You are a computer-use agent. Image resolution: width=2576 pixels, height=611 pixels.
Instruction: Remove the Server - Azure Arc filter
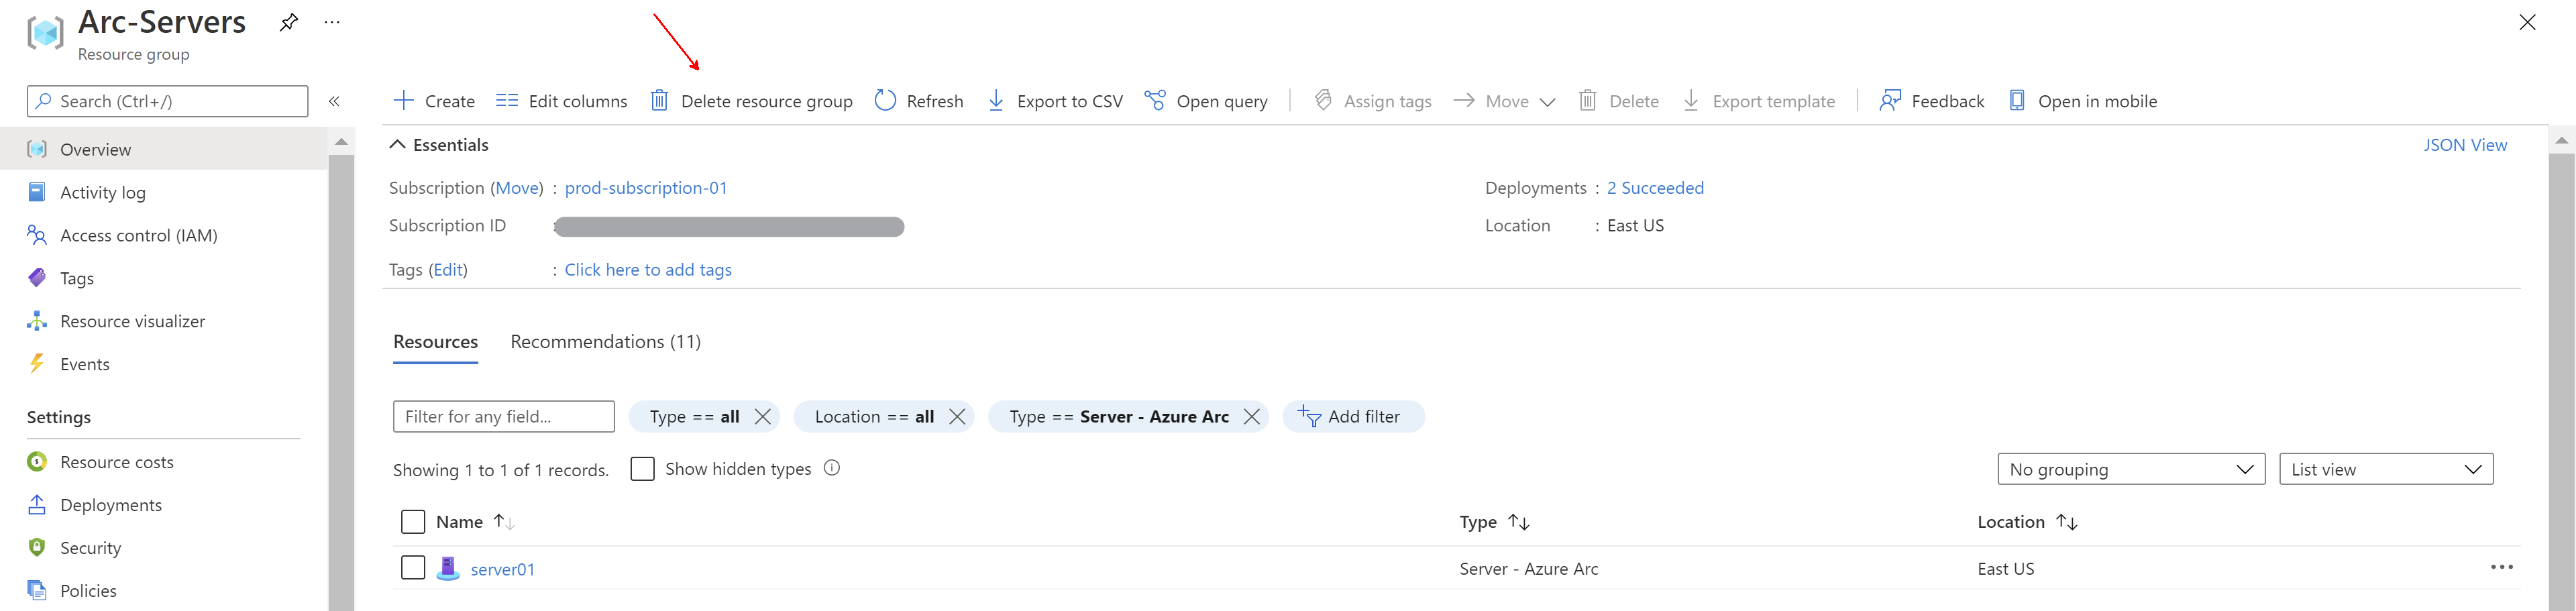point(1252,417)
